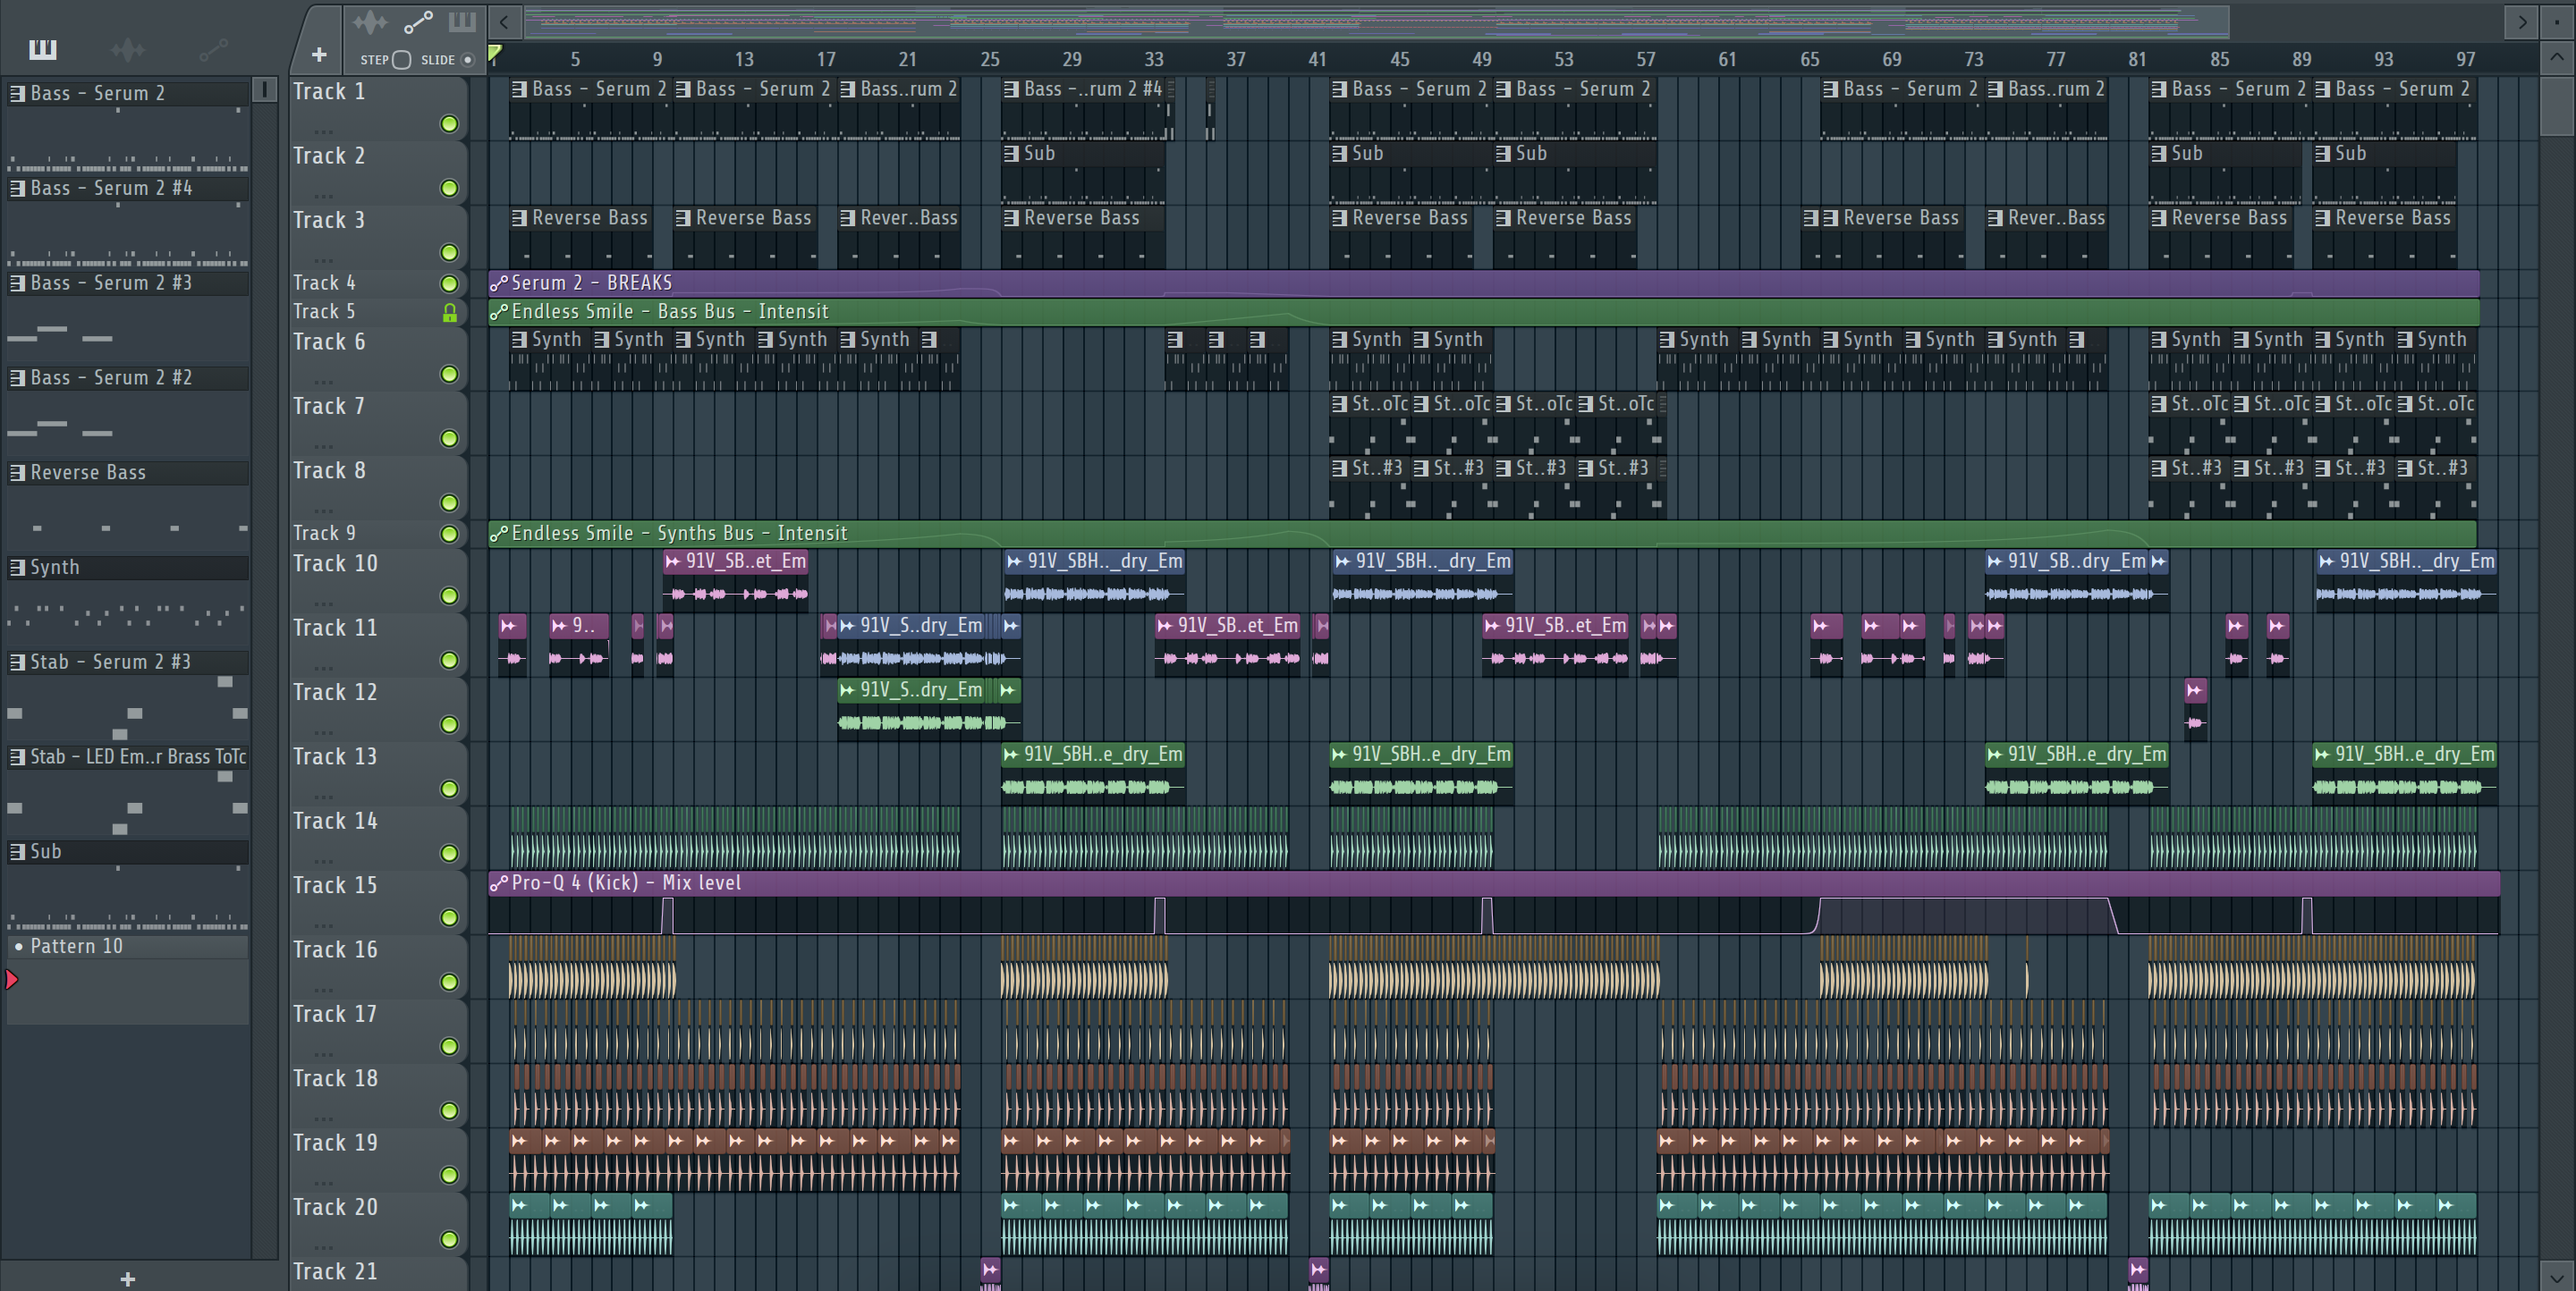Toggle the lock icon on Track 5
Image resolution: width=2576 pixels, height=1291 pixels.
(450, 313)
